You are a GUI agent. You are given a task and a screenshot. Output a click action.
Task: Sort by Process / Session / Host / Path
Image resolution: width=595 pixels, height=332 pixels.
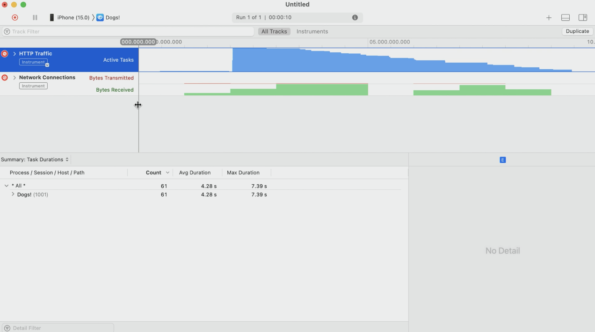point(47,173)
